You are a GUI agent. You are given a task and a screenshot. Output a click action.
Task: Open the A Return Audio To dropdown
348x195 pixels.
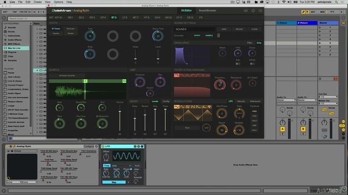(x=287, y=100)
